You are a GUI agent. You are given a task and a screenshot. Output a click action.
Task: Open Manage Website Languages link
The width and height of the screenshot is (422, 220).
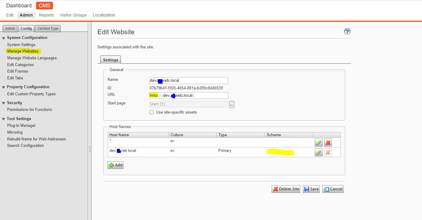[x=32, y=58]
